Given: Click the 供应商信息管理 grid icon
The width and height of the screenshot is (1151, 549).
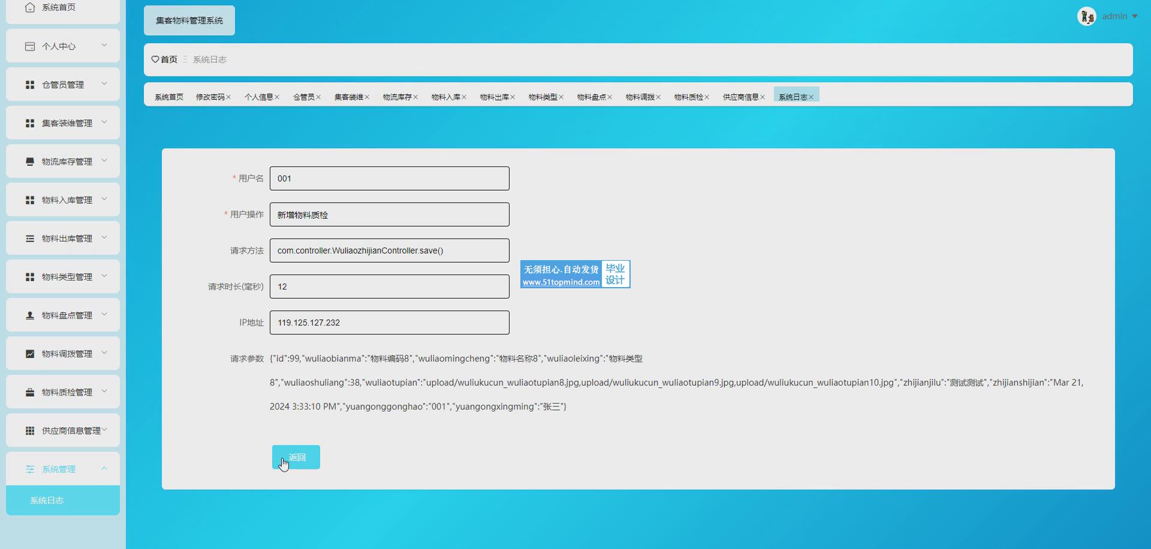Looking at the screenshot, I should 30,430.
